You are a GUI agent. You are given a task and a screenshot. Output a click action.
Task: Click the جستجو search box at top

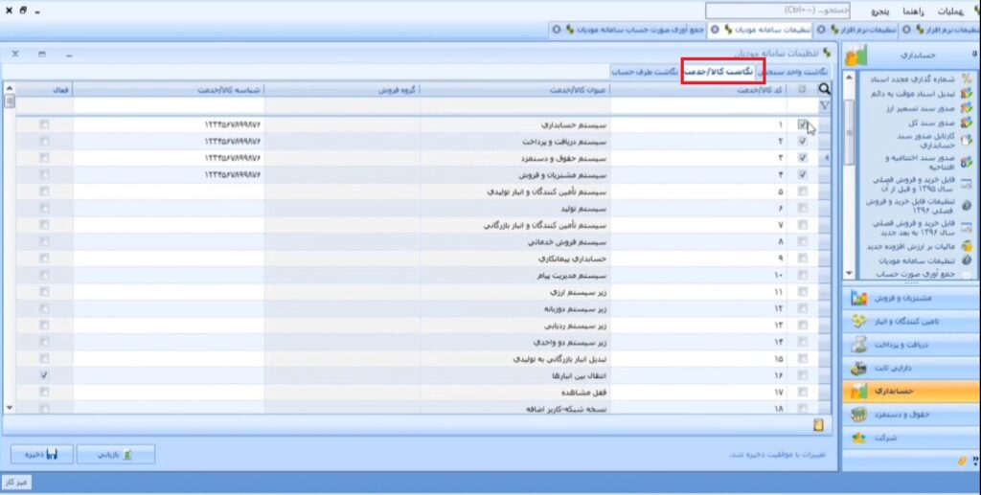pyautogui.click(x=780, y=11)
